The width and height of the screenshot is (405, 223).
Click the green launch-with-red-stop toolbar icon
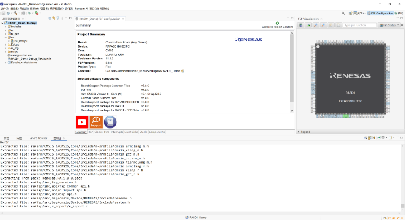click(37, 13)
